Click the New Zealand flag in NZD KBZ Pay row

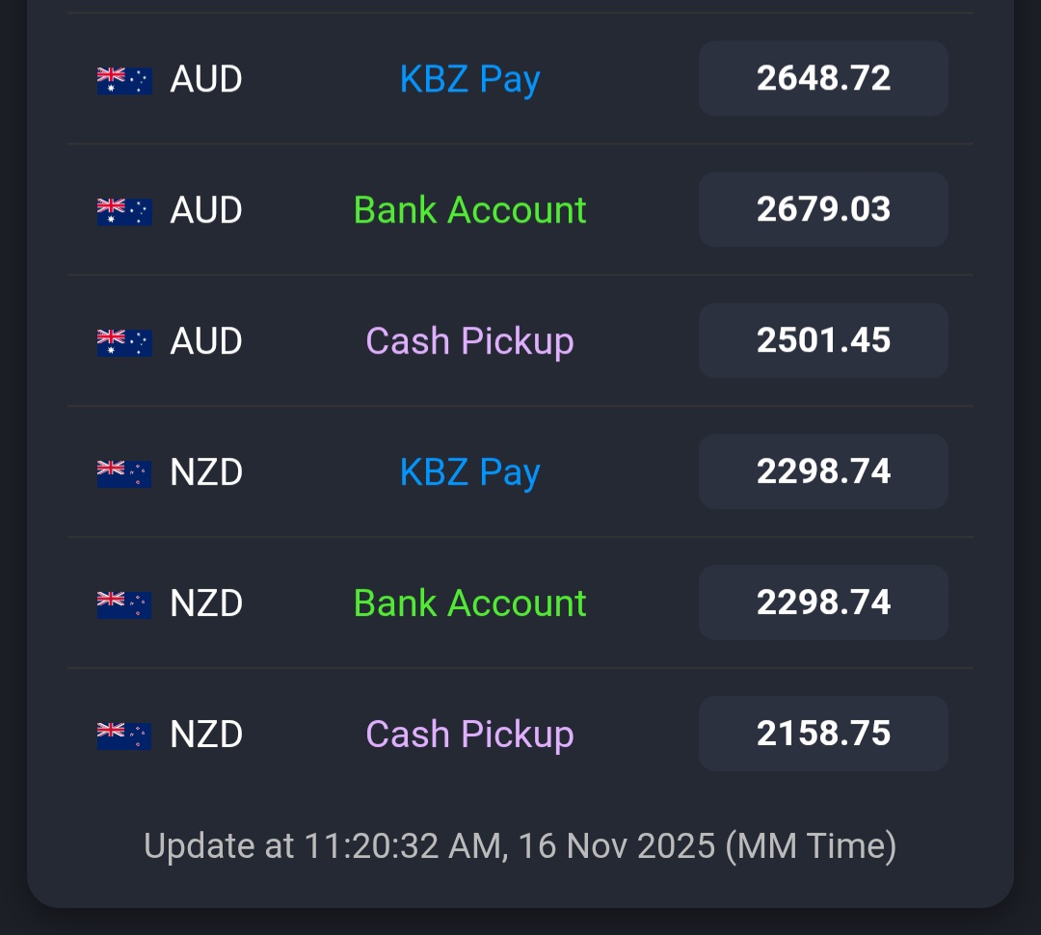[x=124, y=473]
